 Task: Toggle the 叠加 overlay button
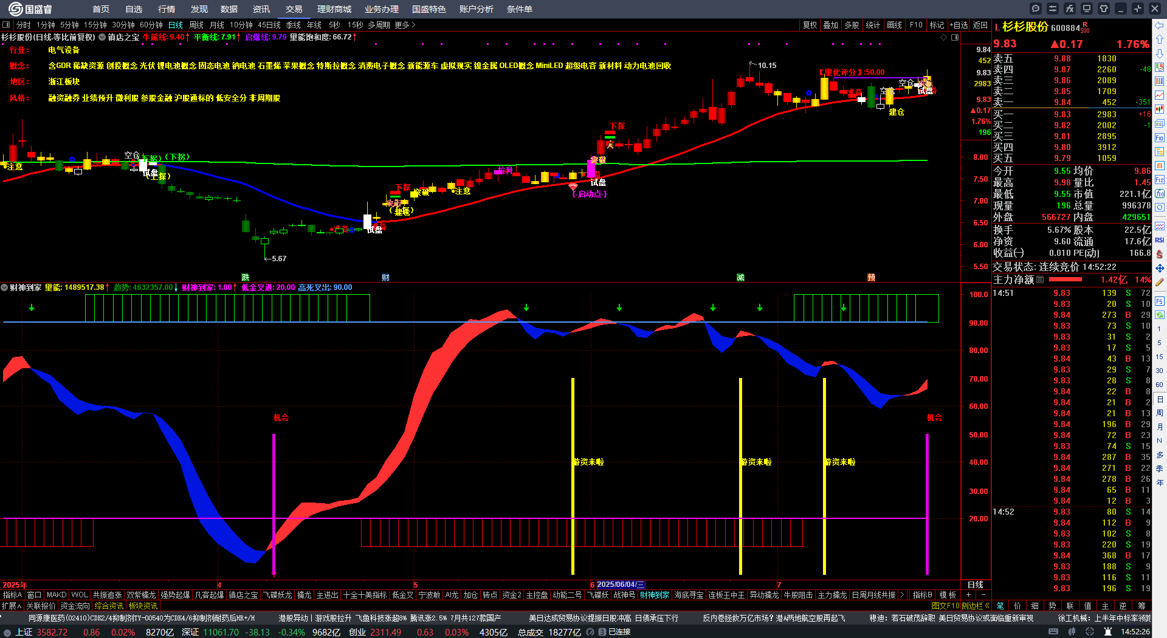(830, 25)
